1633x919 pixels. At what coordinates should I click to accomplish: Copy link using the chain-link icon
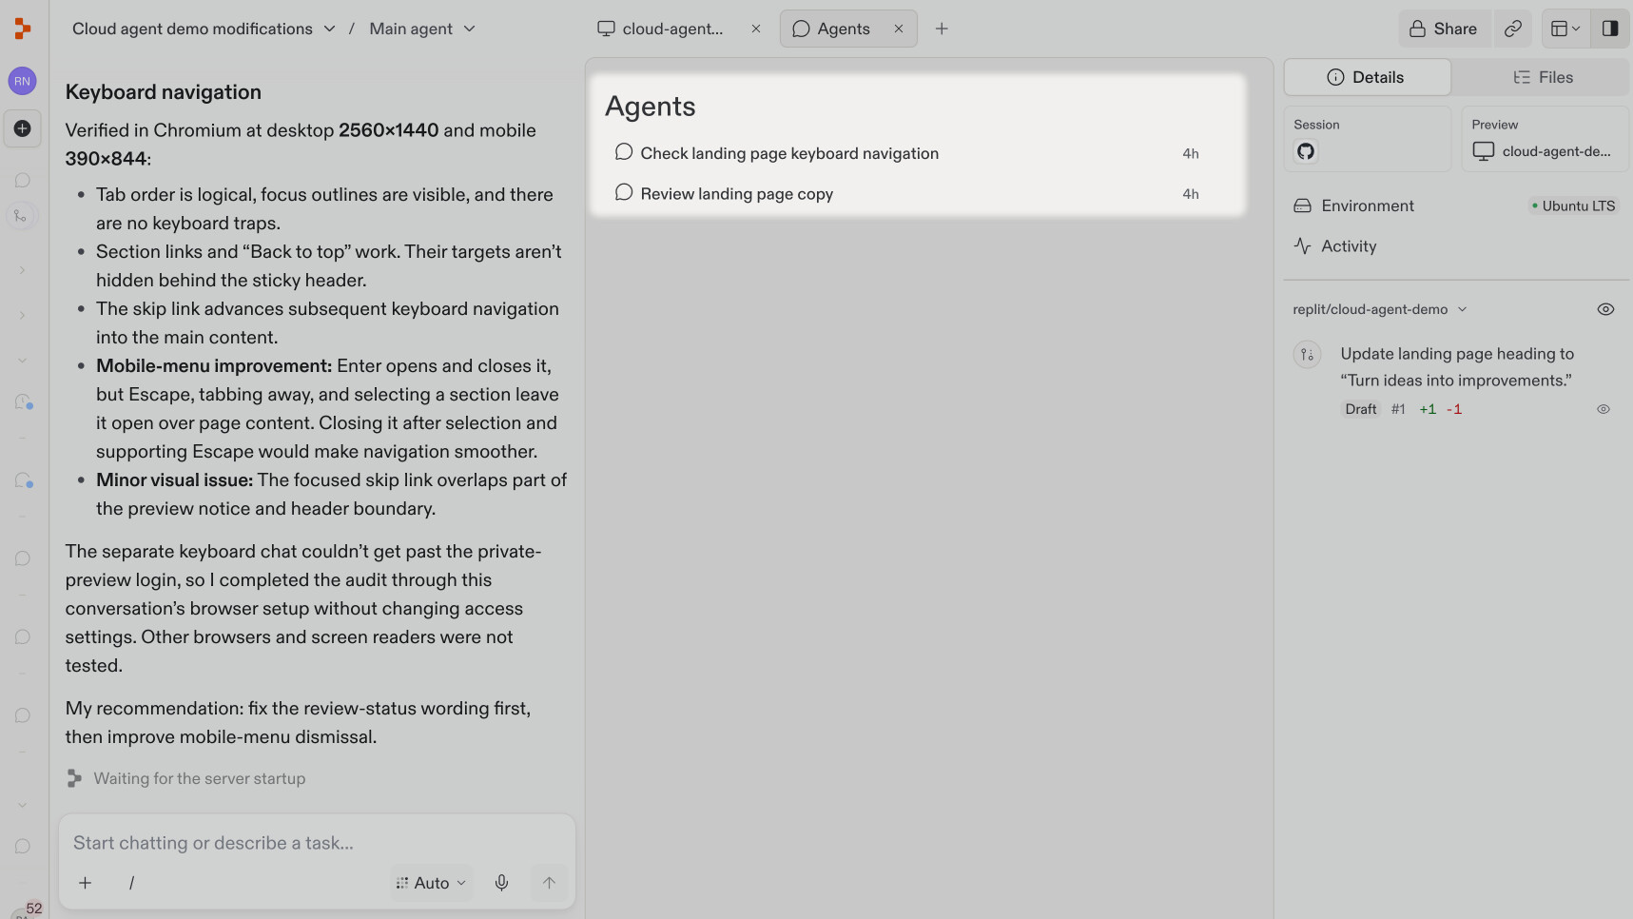tap(1512, 29)
